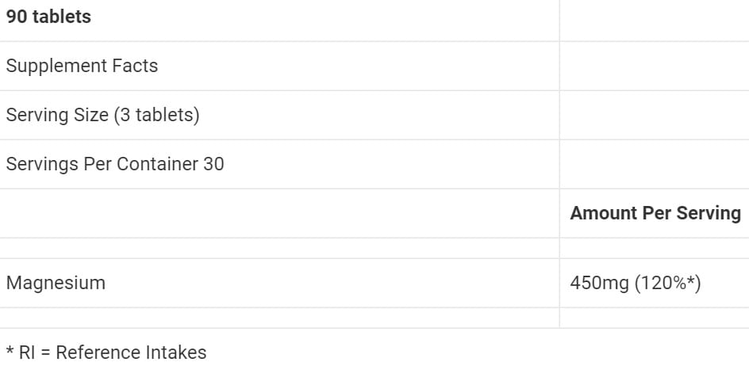Image resolution: width=749 pixels, height=366 pixels.
Task: Click the 'Serving Size' label text
Action: [x=57, y=115]
